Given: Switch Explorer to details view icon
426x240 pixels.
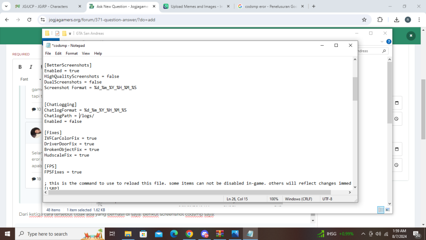Looking at the screenshot, I should [380, 210].
